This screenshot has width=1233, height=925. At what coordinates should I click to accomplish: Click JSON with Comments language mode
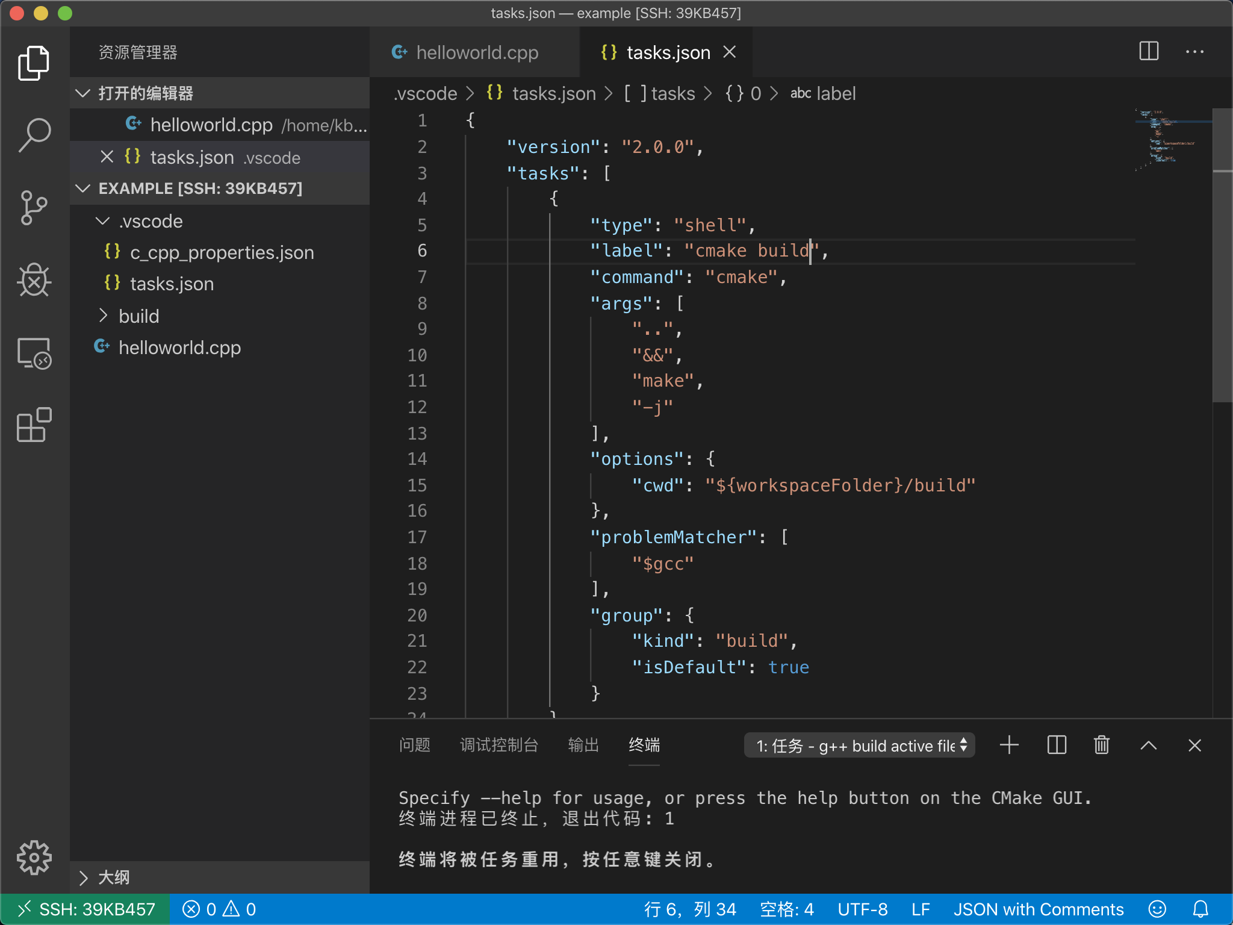coord(1038,909)
